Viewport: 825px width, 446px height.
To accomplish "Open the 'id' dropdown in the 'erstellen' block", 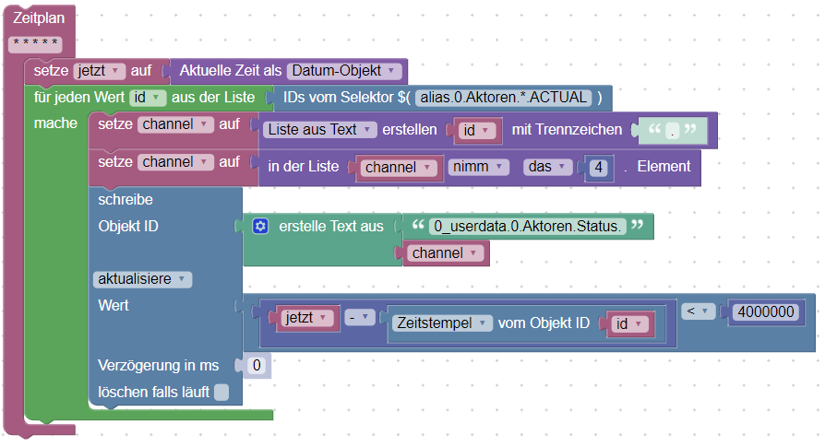I will tap(476, 130).
